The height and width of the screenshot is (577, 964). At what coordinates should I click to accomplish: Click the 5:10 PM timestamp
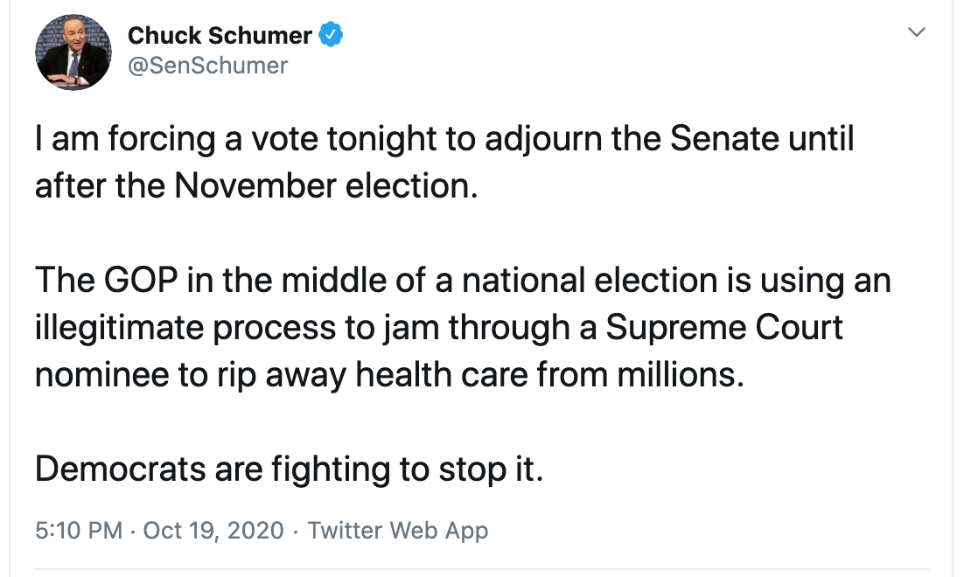point(79,531)
